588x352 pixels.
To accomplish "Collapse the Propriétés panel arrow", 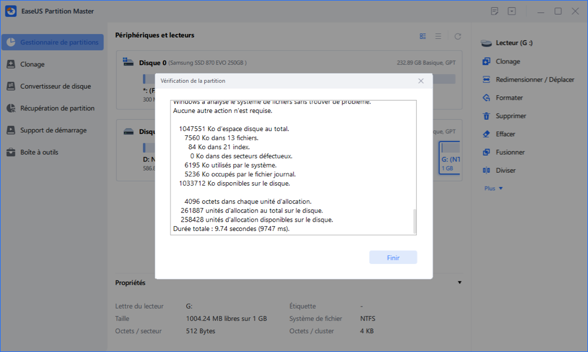I will click(459, 283).
